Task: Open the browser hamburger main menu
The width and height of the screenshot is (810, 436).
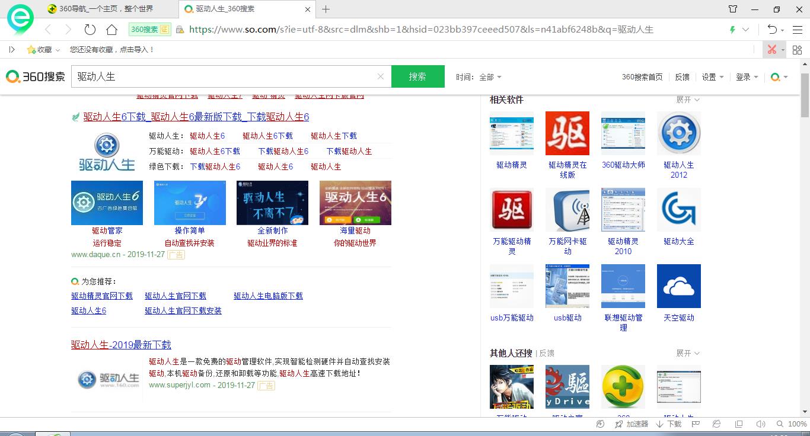Action: pyautogui.click(x=797, y=30)
